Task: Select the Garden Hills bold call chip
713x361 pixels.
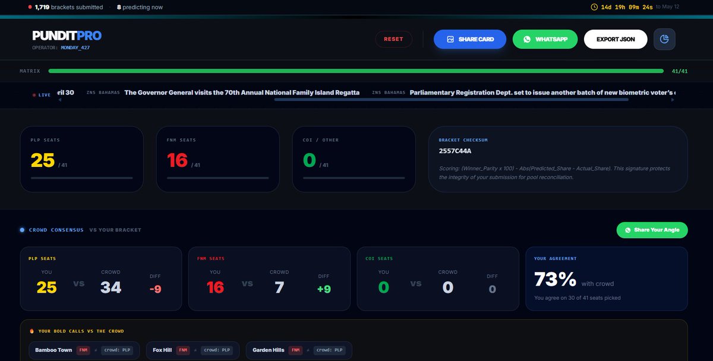Action: [299, 350]
